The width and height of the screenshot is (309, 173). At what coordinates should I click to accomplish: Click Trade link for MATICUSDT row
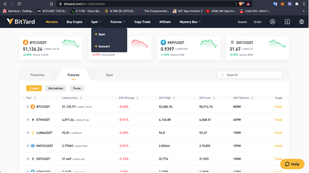278,146
